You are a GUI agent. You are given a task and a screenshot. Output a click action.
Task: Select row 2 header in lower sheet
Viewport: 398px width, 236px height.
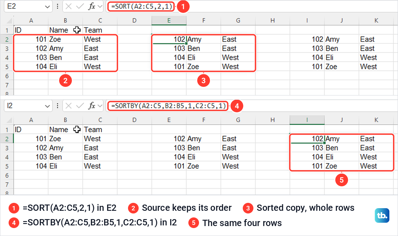pyautogui.click(x=7, y=139)
